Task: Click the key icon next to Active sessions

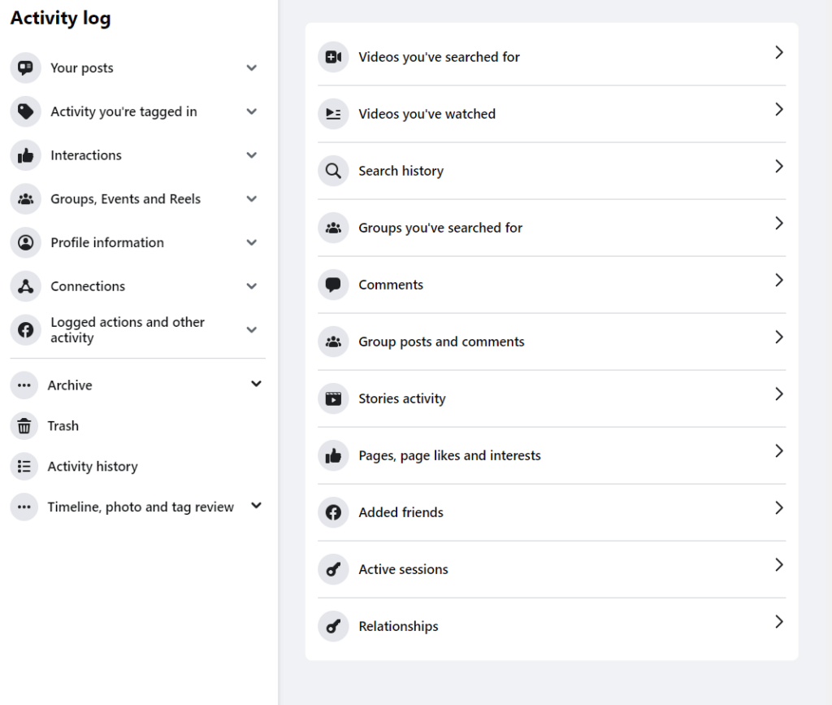Action: tap(333, 569)
